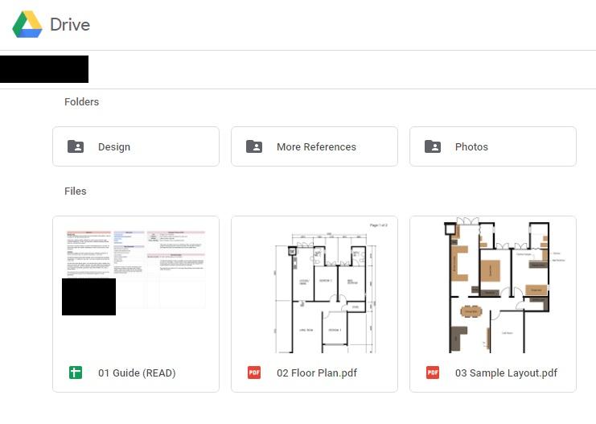
Task: Open the More References folder label
Action: pos(316,146)
